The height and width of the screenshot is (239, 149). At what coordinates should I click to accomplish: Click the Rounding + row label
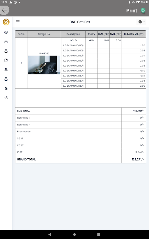point(24,118)
